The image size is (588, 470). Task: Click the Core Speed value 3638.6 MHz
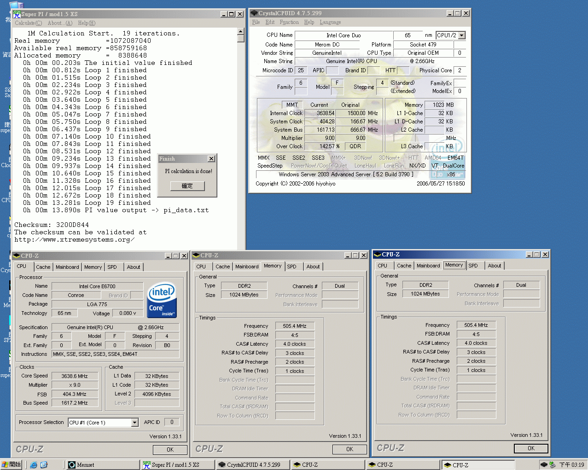pos(75,376)
